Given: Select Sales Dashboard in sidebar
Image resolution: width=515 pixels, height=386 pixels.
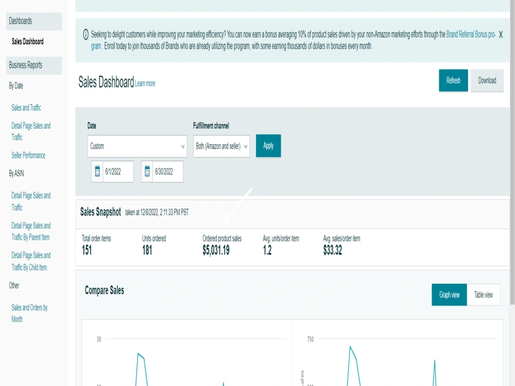Looking at the screenshot, I should click(x=28, y=42).
